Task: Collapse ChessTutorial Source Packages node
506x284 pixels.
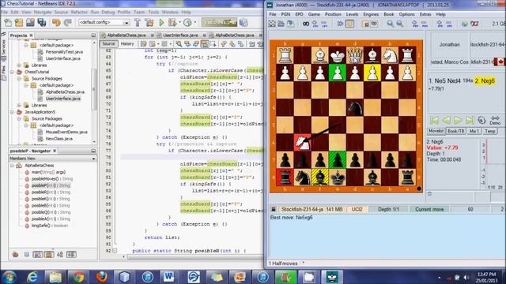Action: 19,79
